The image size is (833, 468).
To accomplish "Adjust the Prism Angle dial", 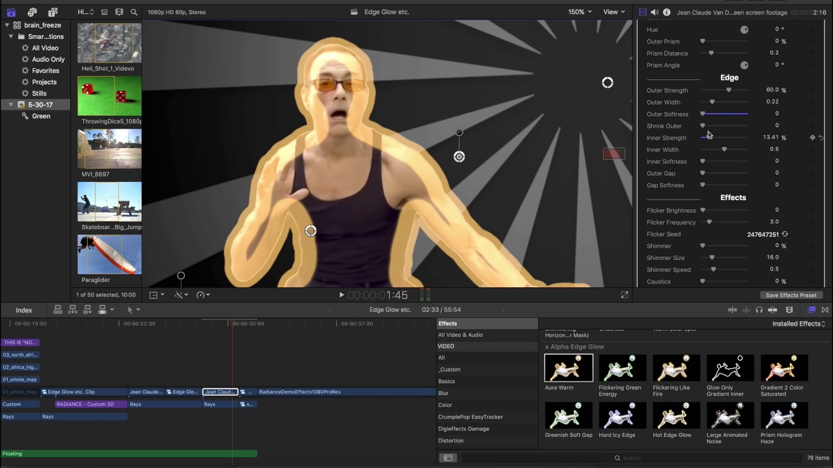I will (x=744, y=66).
